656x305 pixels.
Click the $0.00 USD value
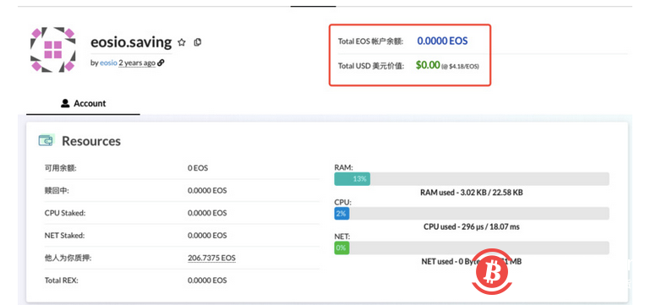428,65
